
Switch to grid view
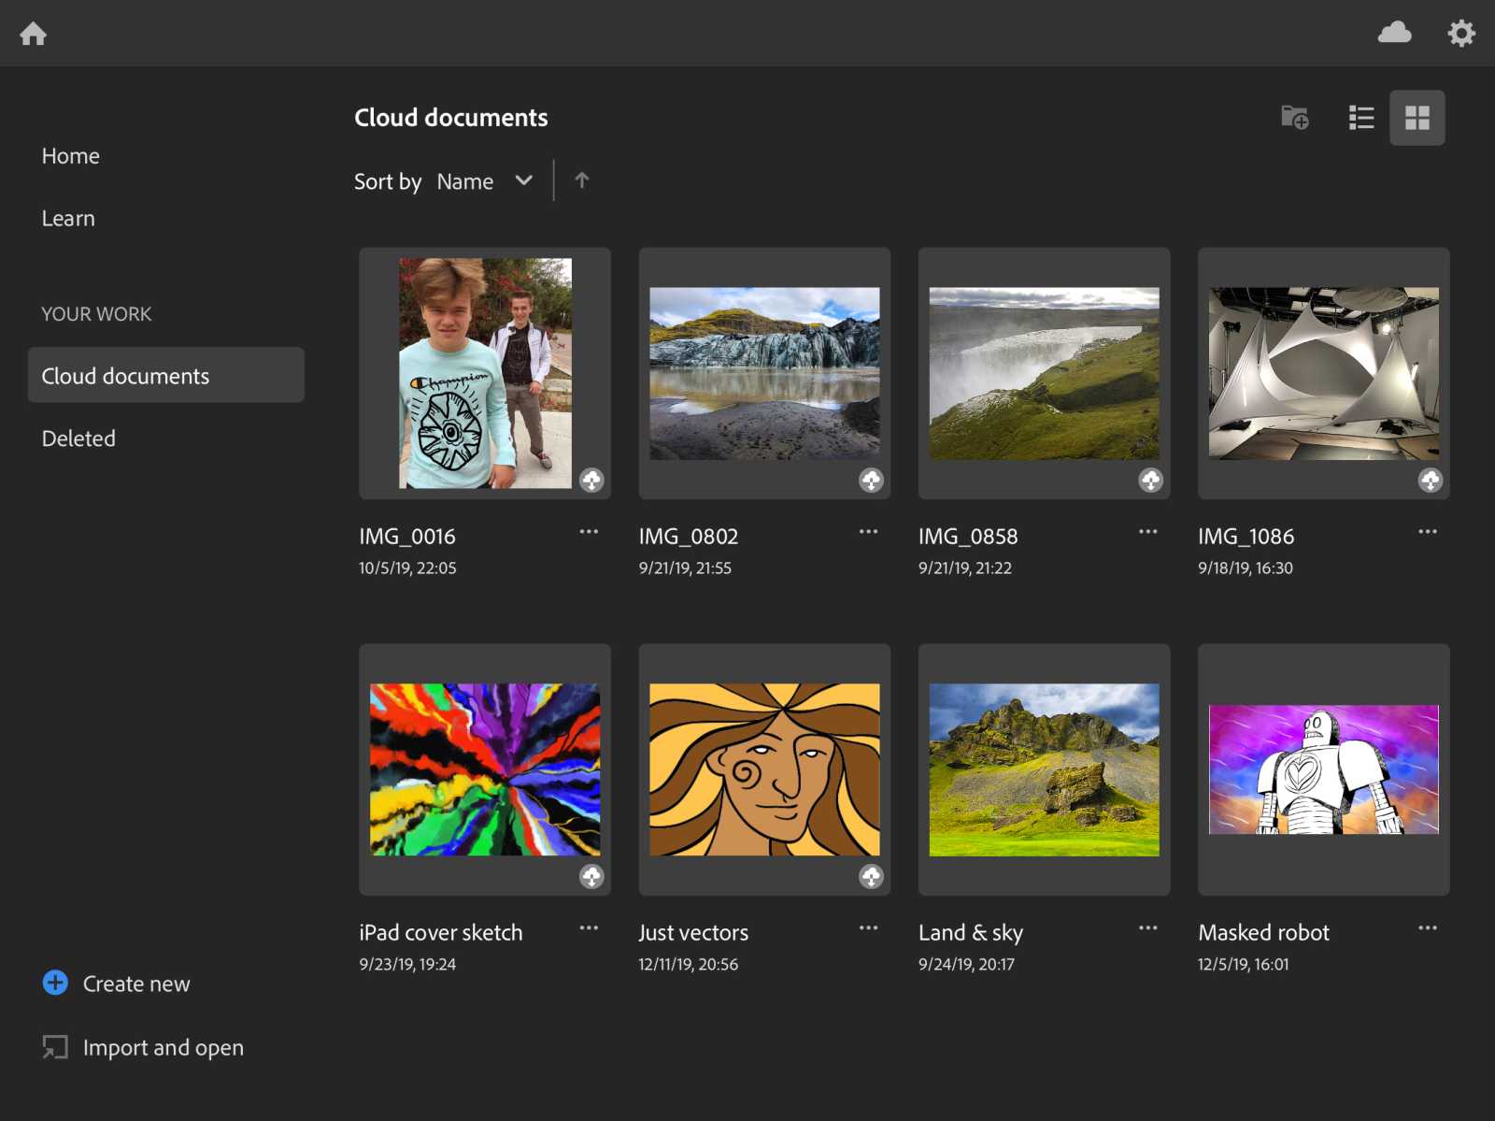1417,118
